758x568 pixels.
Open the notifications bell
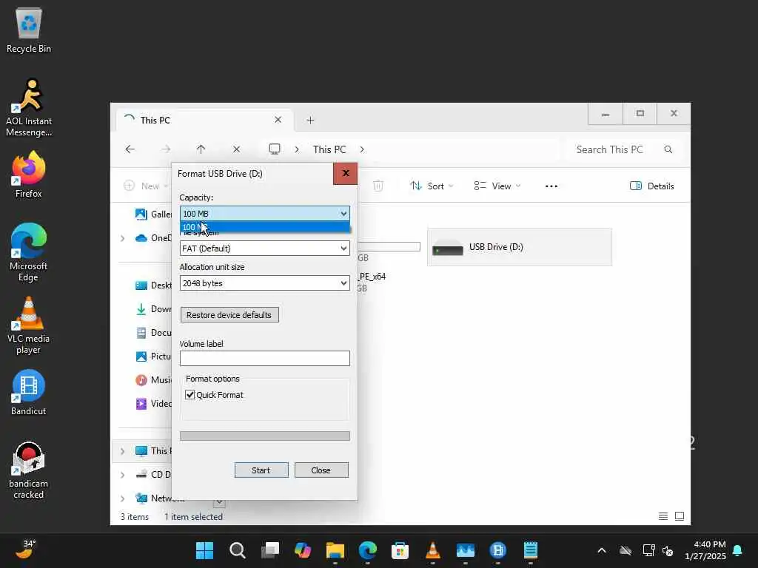click(x=737, y=550)
